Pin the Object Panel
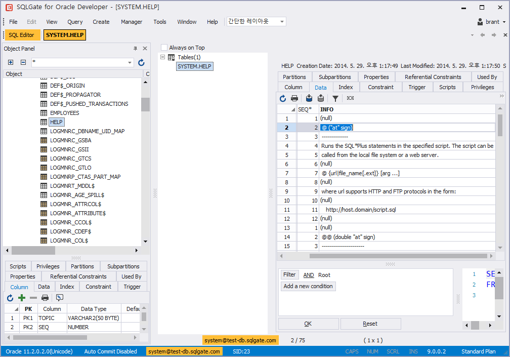This screenshot has width=510, height=357. pos(135,49)
